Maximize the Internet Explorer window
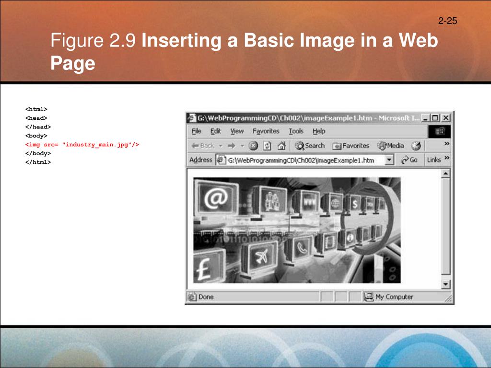491x368 pixels. coord(435,118)
